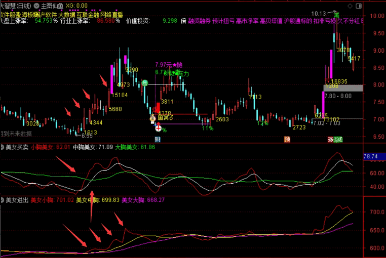The height and width of the screenshot is (258, 386).
Task: Expand the 美女买卖 indicator panel toggle
Action: (x=2, y=147)
